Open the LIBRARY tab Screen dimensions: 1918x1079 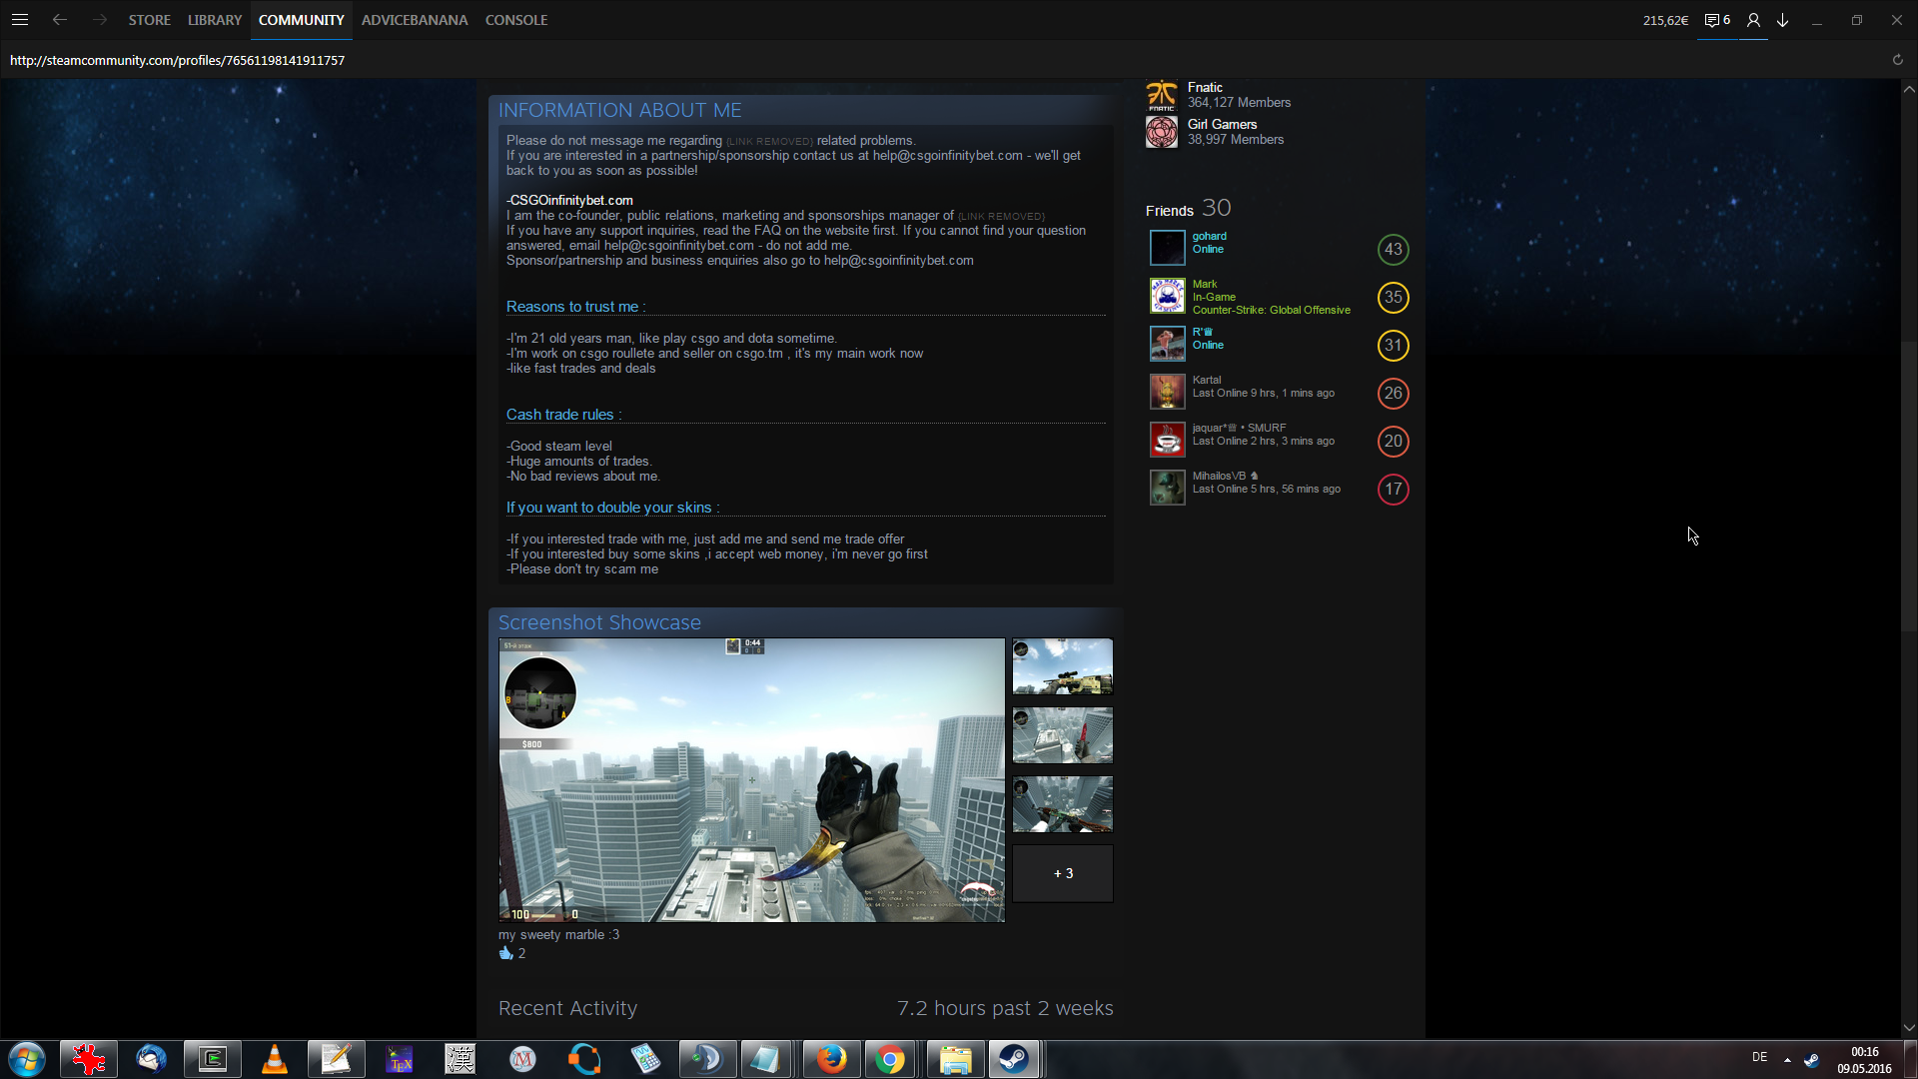pyautogui.click(x=215, y=20)
